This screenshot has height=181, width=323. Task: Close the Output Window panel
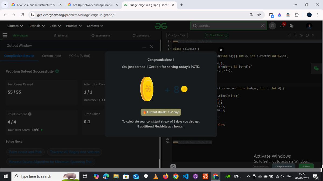[x=151, y=46]
